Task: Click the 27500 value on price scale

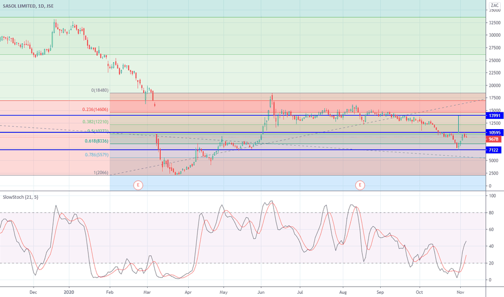Action: pos(495,48)
